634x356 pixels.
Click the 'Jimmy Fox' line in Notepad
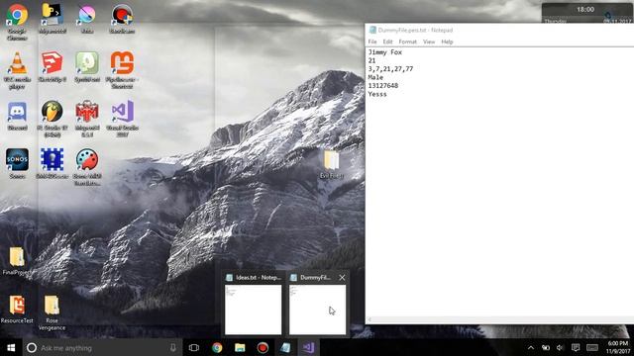(x=385, y=52)
